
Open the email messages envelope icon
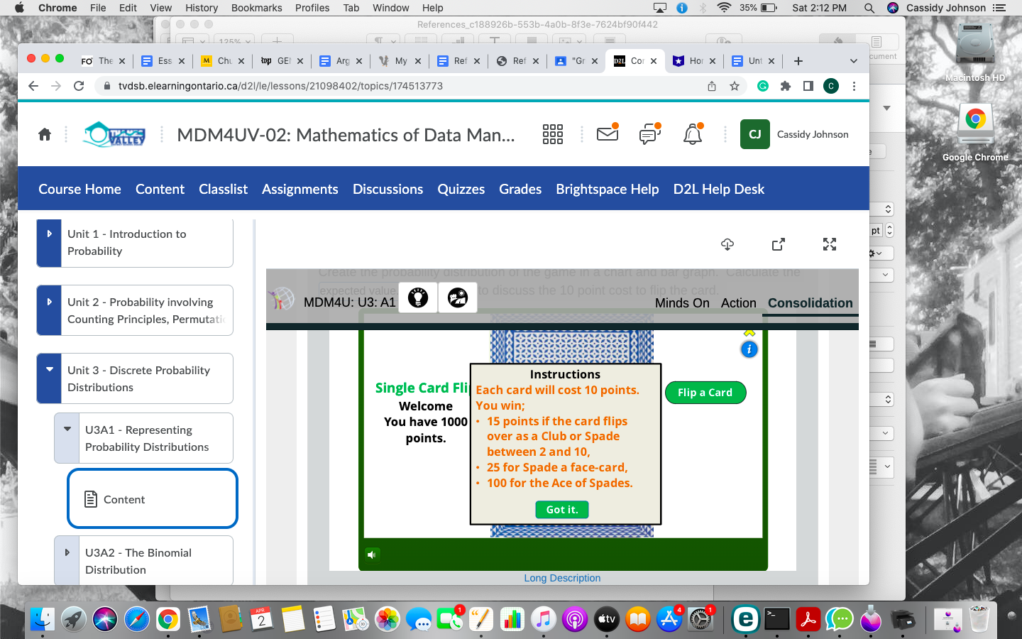point(608,134)
